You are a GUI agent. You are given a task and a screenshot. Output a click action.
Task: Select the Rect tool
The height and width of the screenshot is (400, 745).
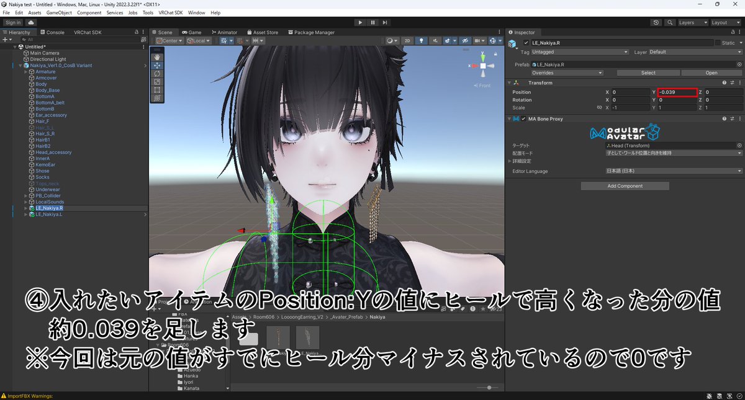tap(157, 89)
